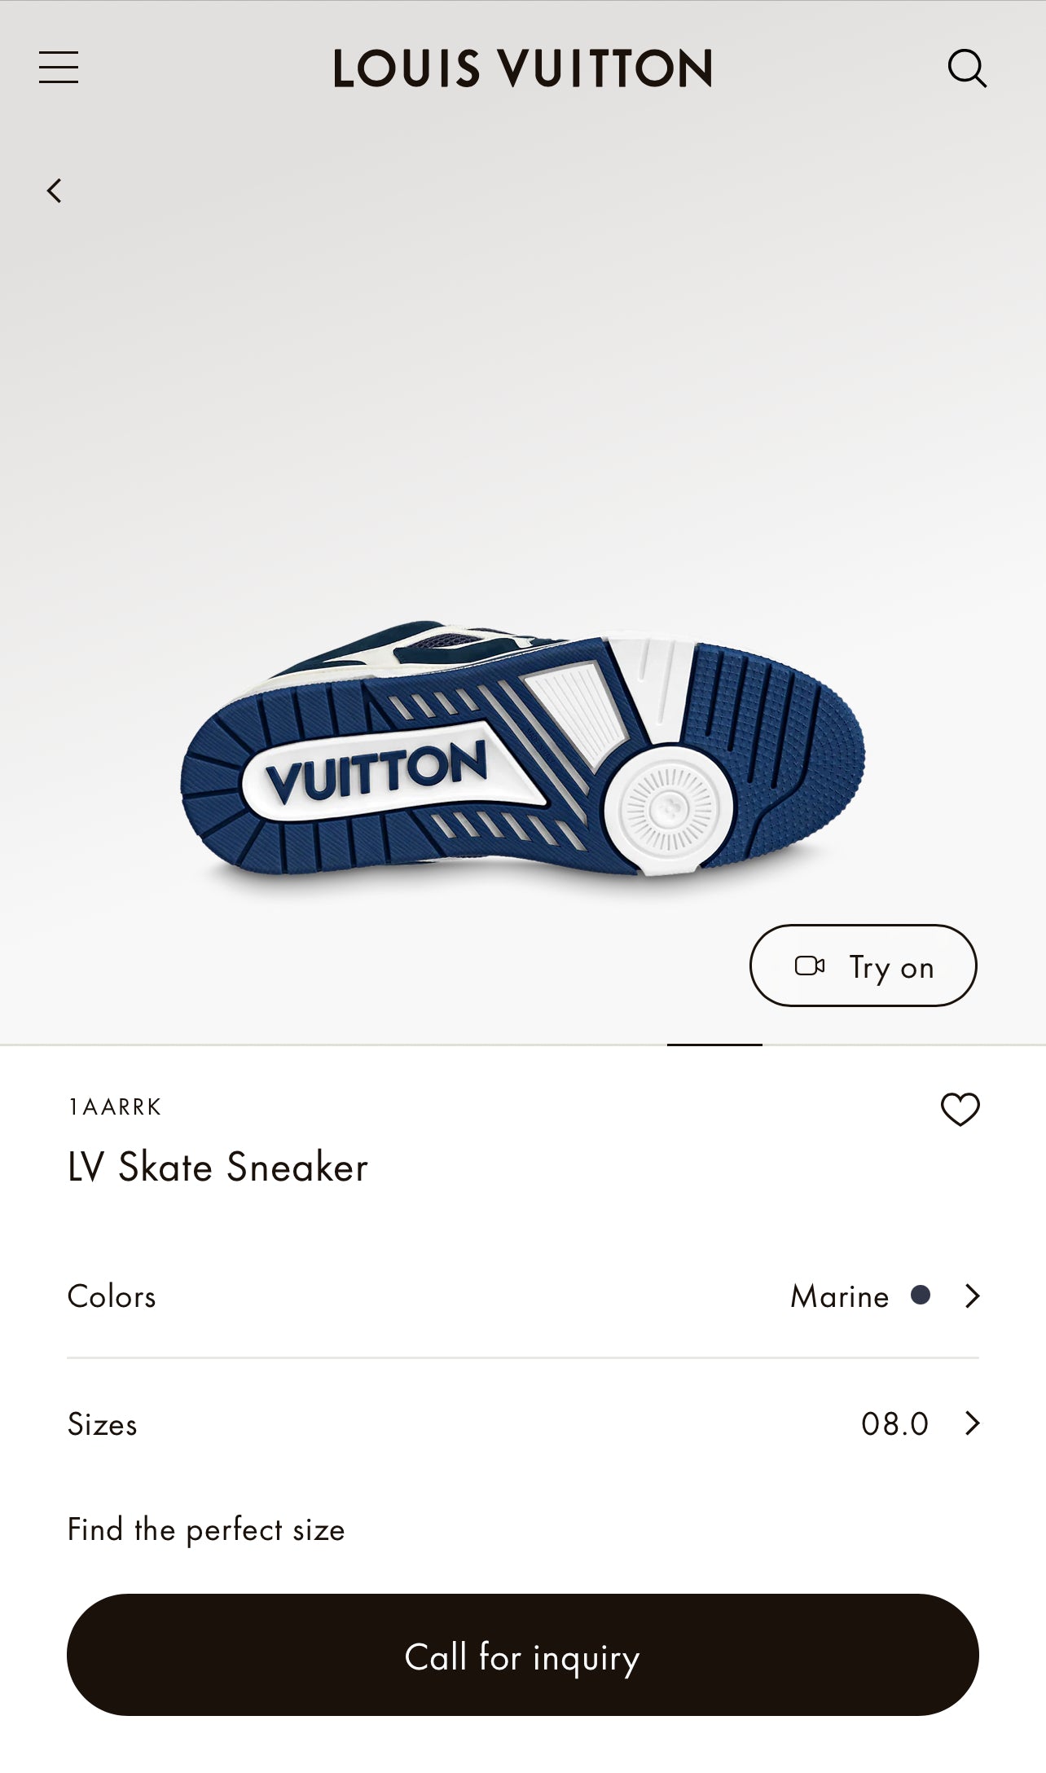This screenshot has height=1773, width=1046.
Task: Click the Marine color name
Action: 839,1296
